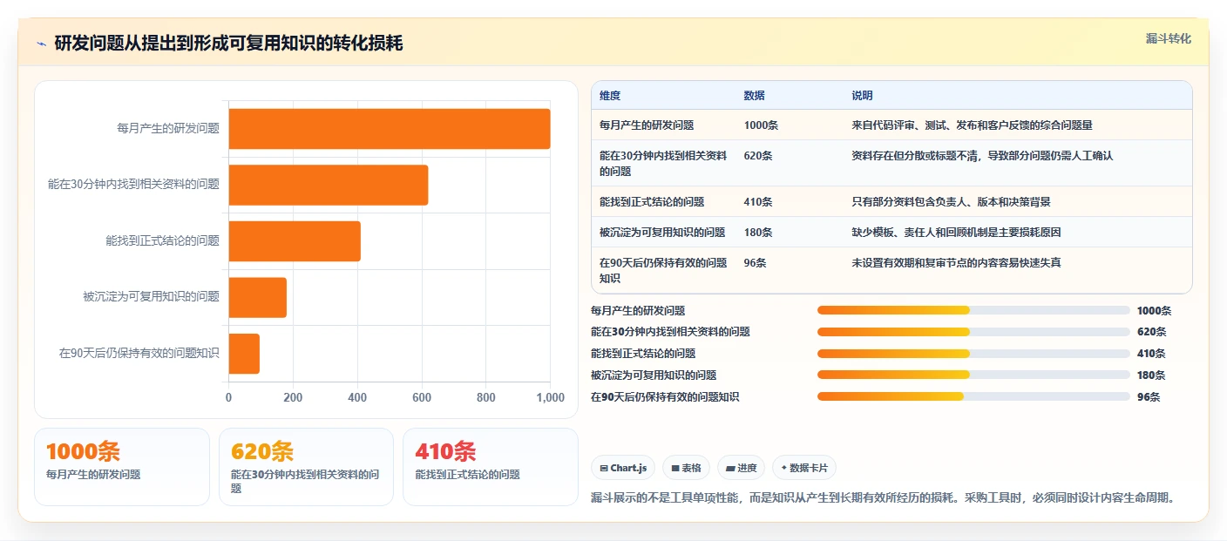1227x541 pixels.
Task: Click table cell 能在30分钟内找到相关资料的问题
Action: tap(663, 163)
